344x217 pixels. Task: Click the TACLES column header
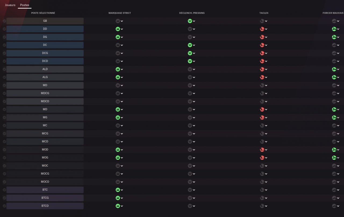coord(264,13)
